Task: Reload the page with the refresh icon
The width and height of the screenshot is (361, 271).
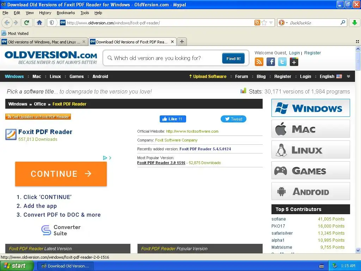Action: click(x=26, y=23)
